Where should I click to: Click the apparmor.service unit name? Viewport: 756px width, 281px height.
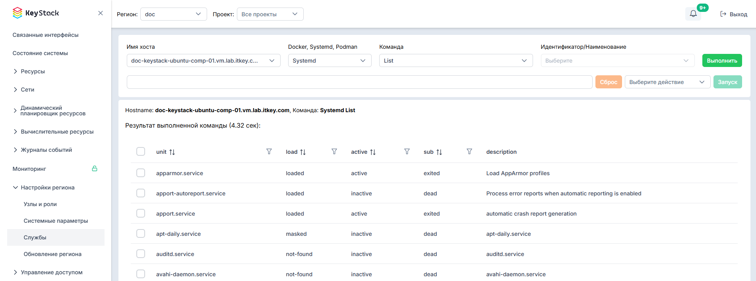coord(180,173)
